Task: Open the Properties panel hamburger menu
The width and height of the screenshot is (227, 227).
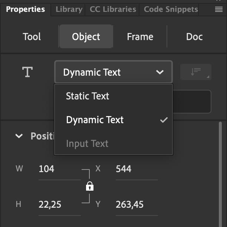Action: click(218, 10)
